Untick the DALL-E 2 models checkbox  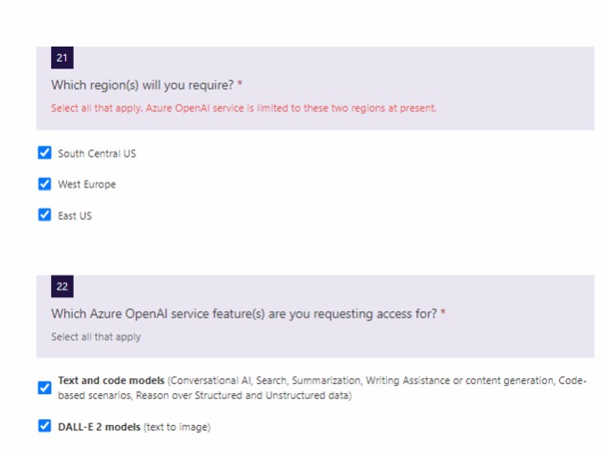coord(44,427)
